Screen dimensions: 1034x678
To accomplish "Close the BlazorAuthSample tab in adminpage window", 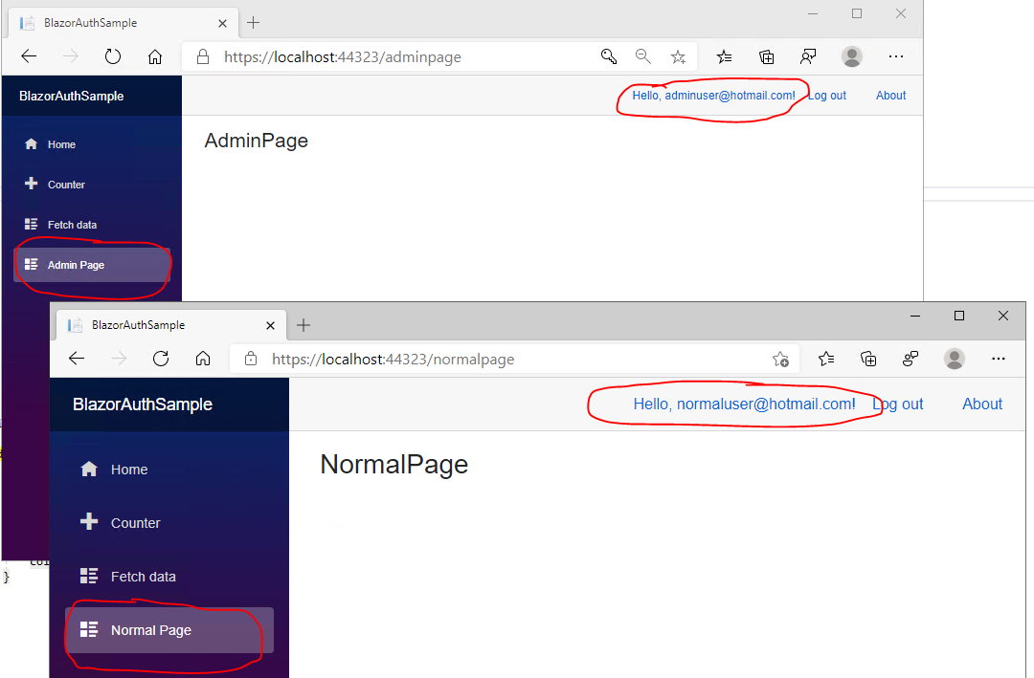I will pyautogui.click(x=222, y=23).
